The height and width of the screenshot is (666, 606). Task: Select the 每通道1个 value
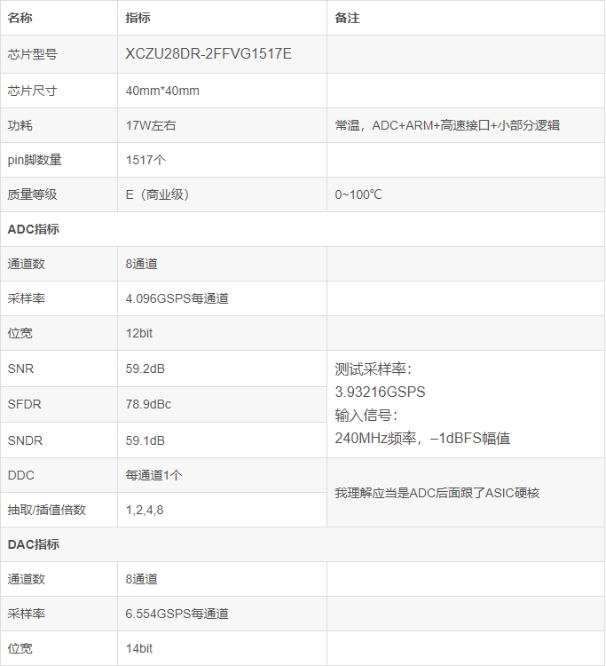point(154,475)
